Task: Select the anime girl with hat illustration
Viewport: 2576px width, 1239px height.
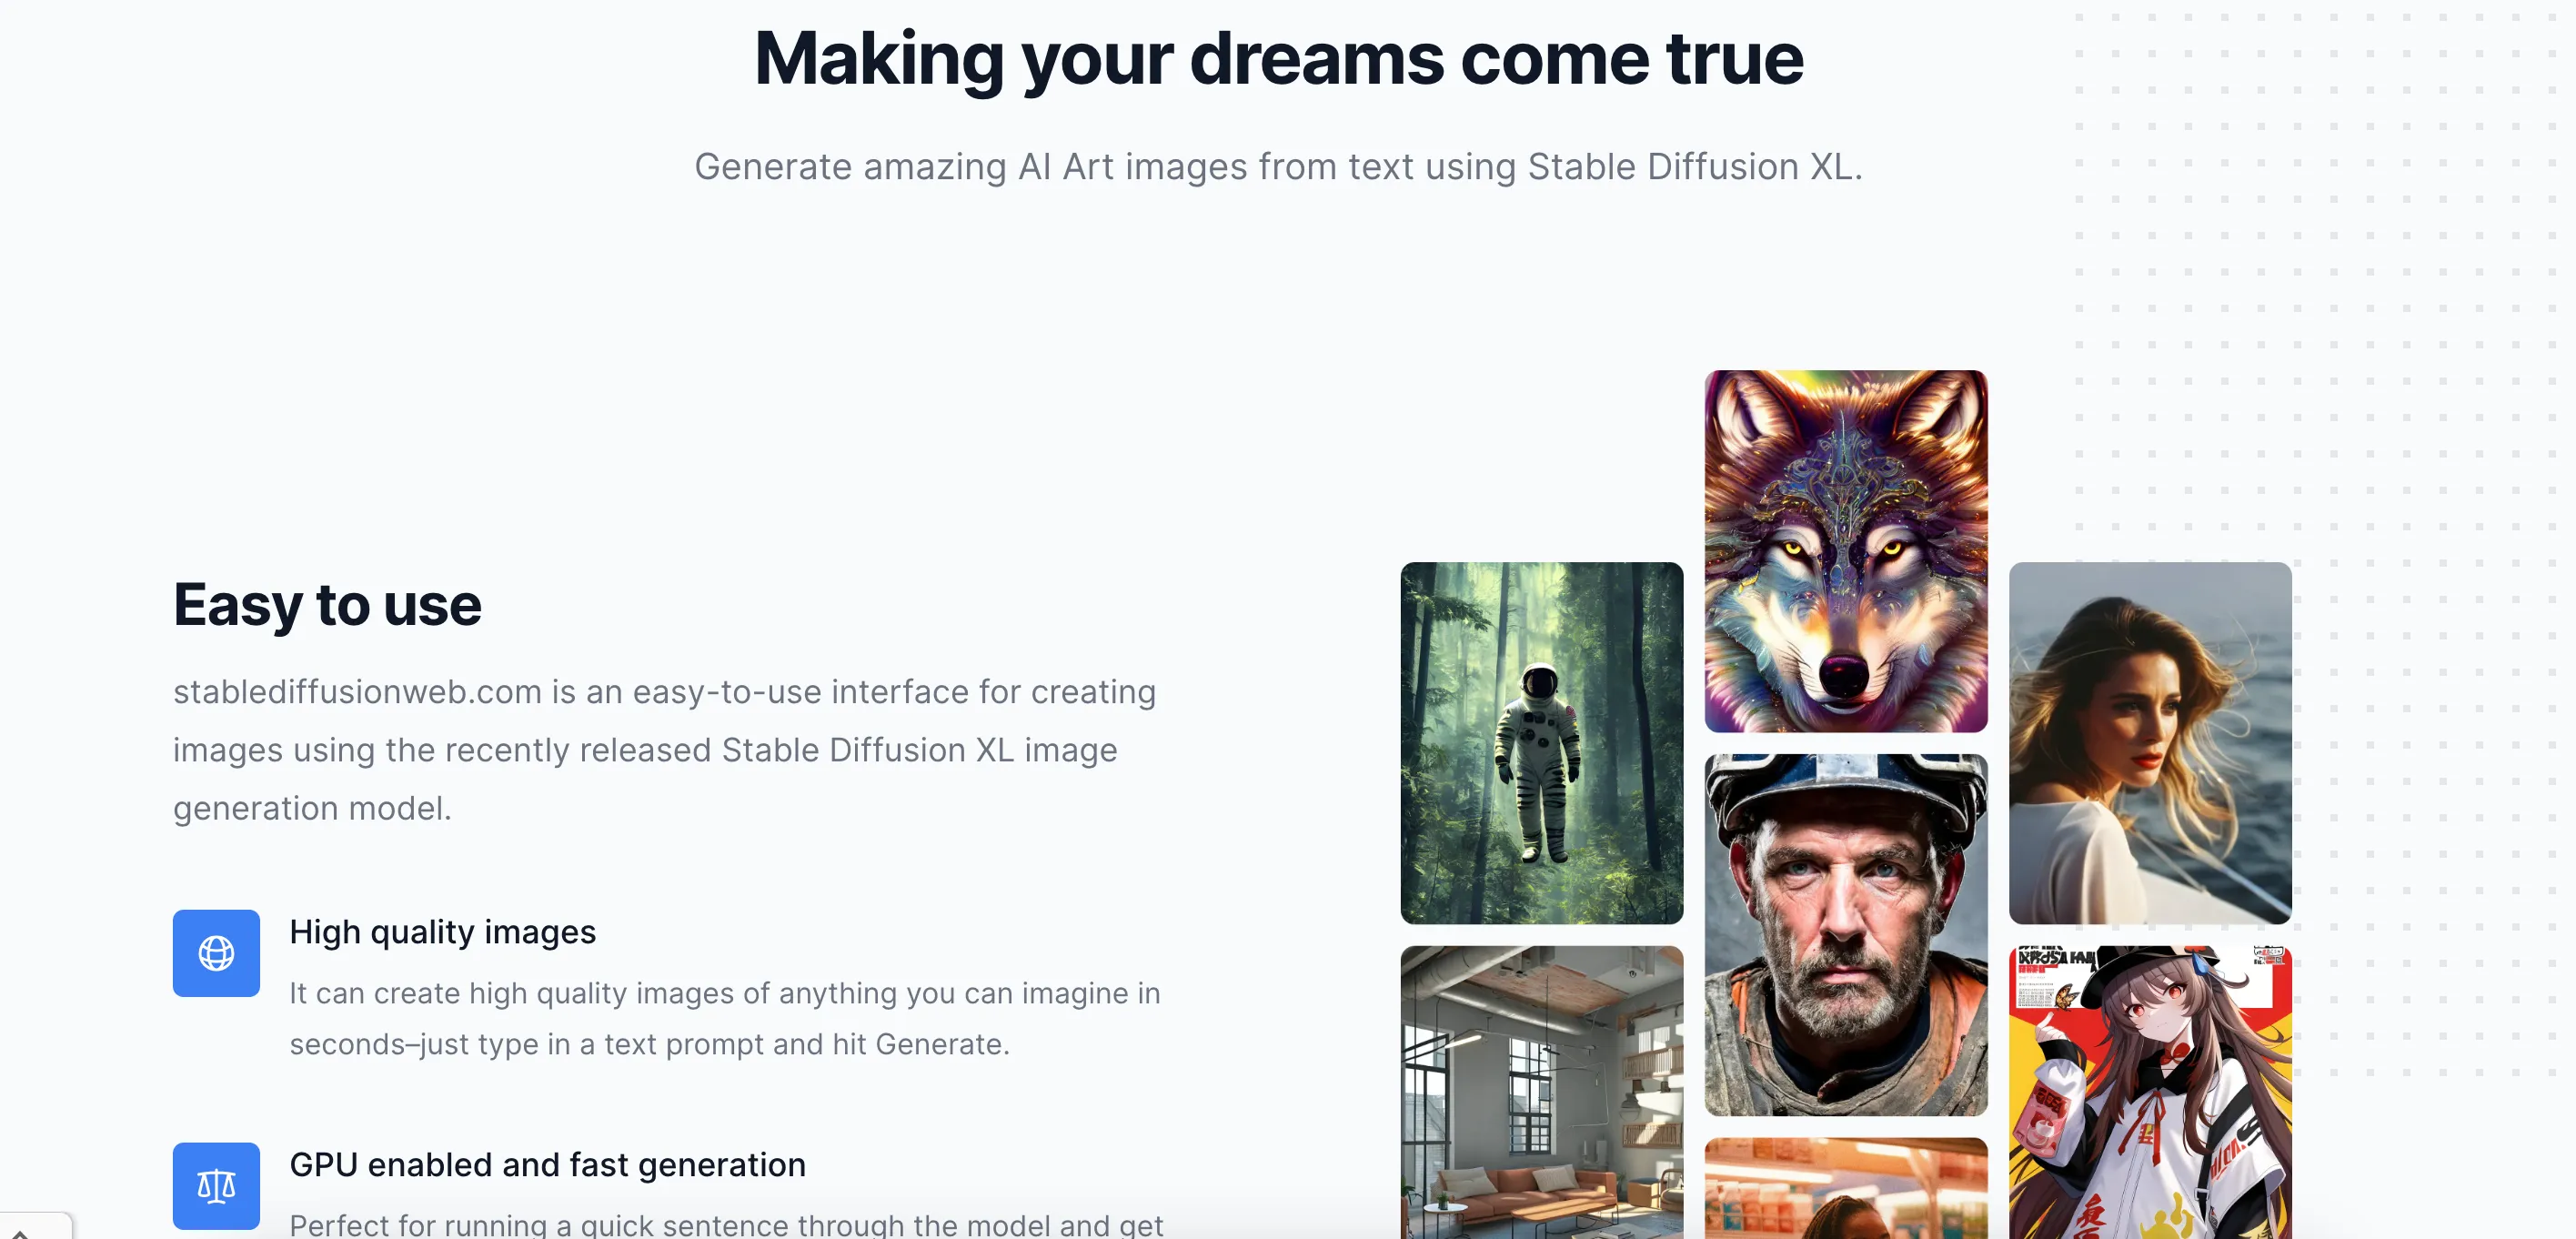Action: click(x=2150, y=1092)
